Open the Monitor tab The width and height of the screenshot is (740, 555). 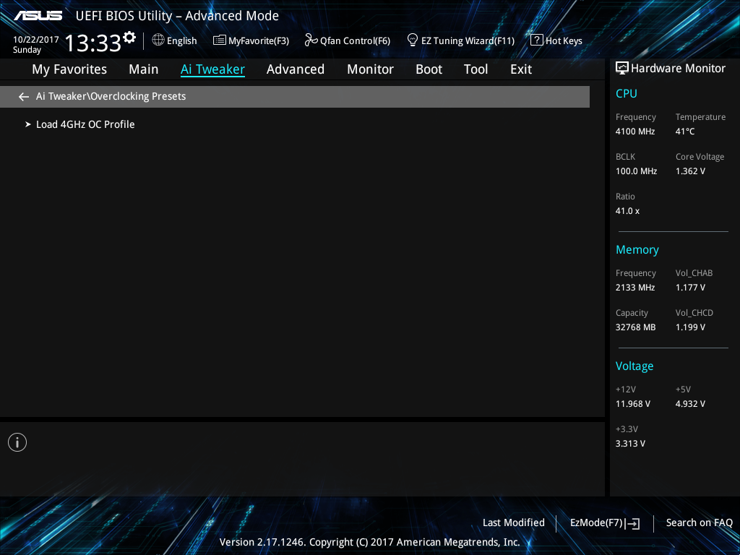371,69
